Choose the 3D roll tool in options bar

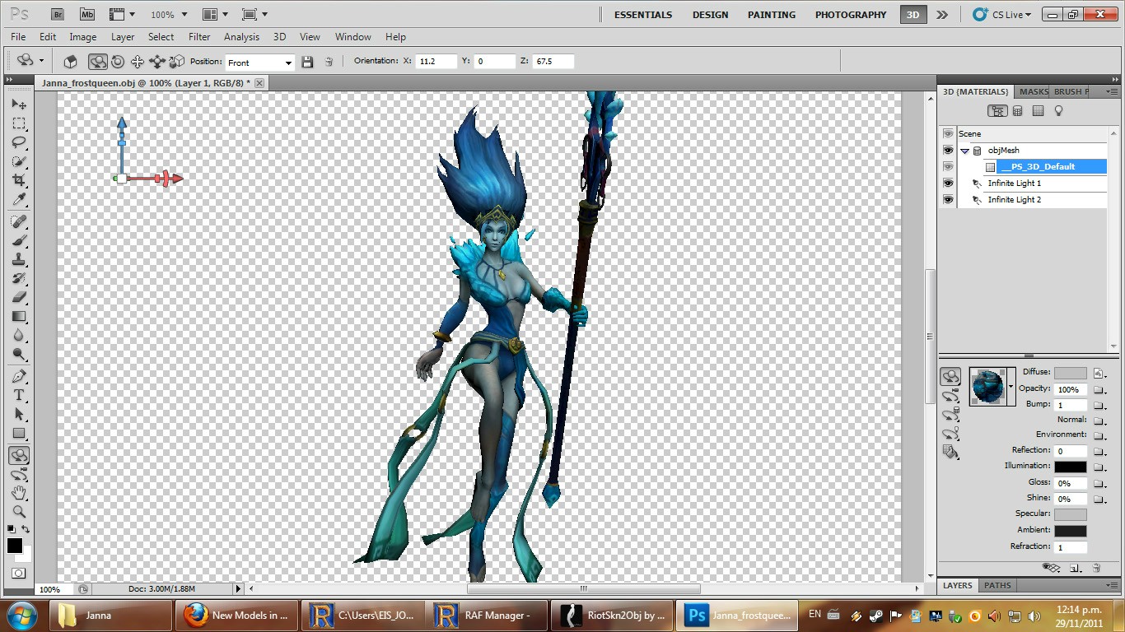pos(118,62)
